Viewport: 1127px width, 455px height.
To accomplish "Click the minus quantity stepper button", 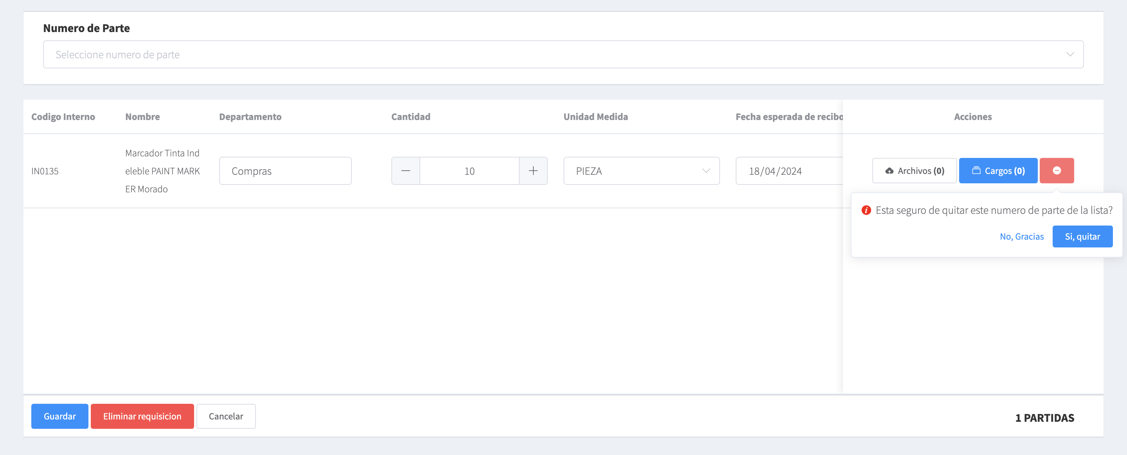I will (x=405, y=171).
